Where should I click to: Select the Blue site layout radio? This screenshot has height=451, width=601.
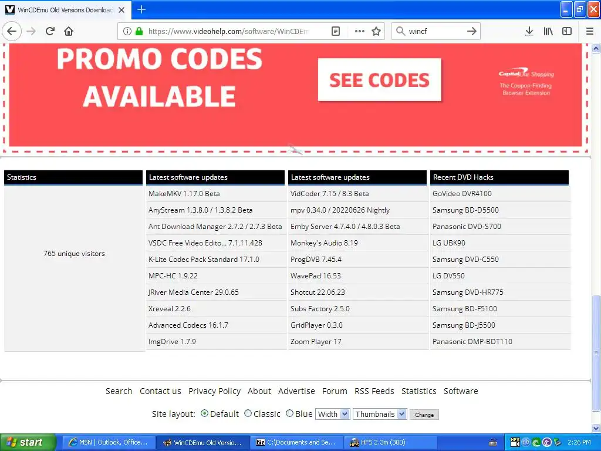290,413
